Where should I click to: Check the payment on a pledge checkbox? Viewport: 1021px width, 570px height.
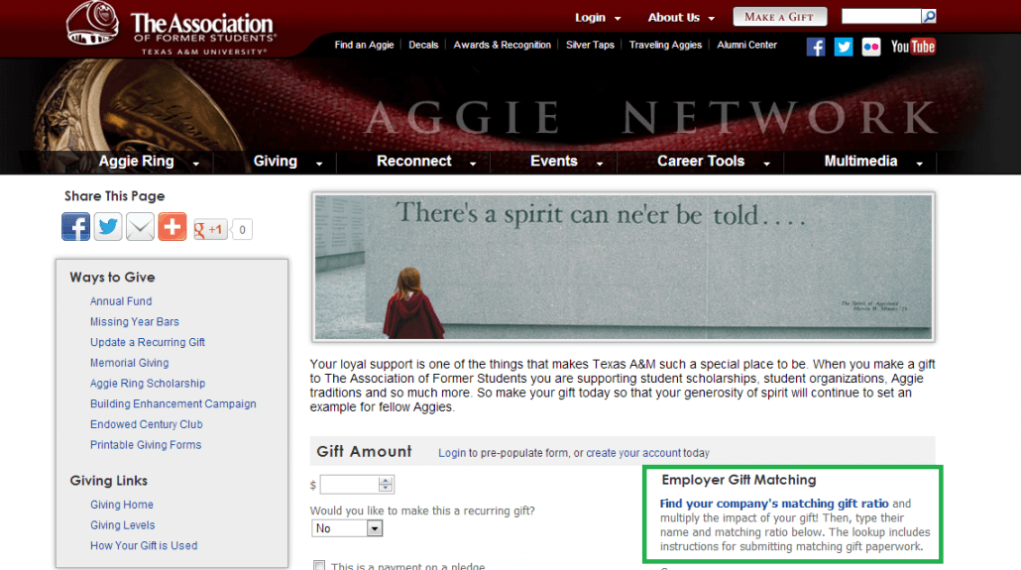point(319,566)
